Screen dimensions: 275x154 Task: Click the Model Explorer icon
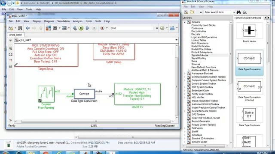(x=64, y=28)
